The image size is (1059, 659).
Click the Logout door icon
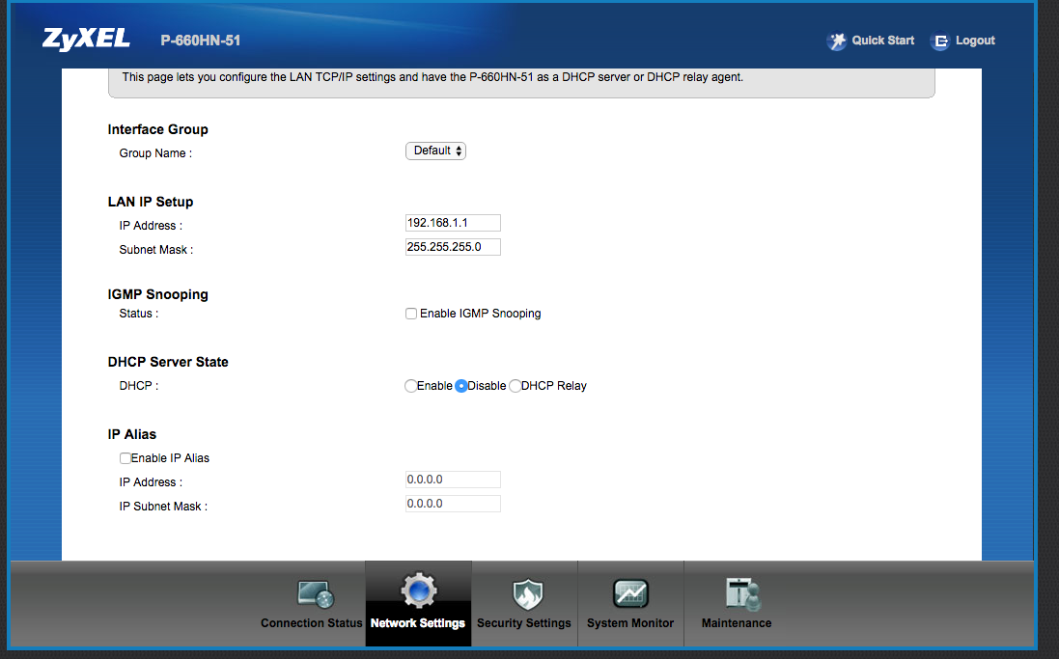point(939,41)
